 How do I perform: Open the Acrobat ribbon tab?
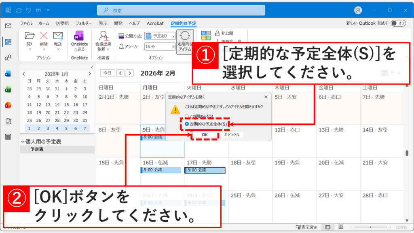tap(155, 23)
